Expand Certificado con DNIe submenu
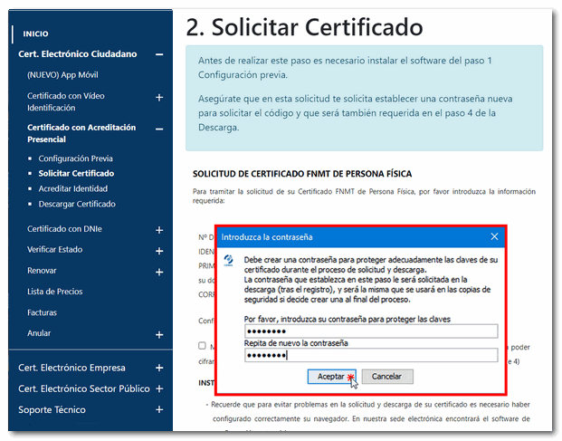The image size is (562, 441). tap(159, 230)
